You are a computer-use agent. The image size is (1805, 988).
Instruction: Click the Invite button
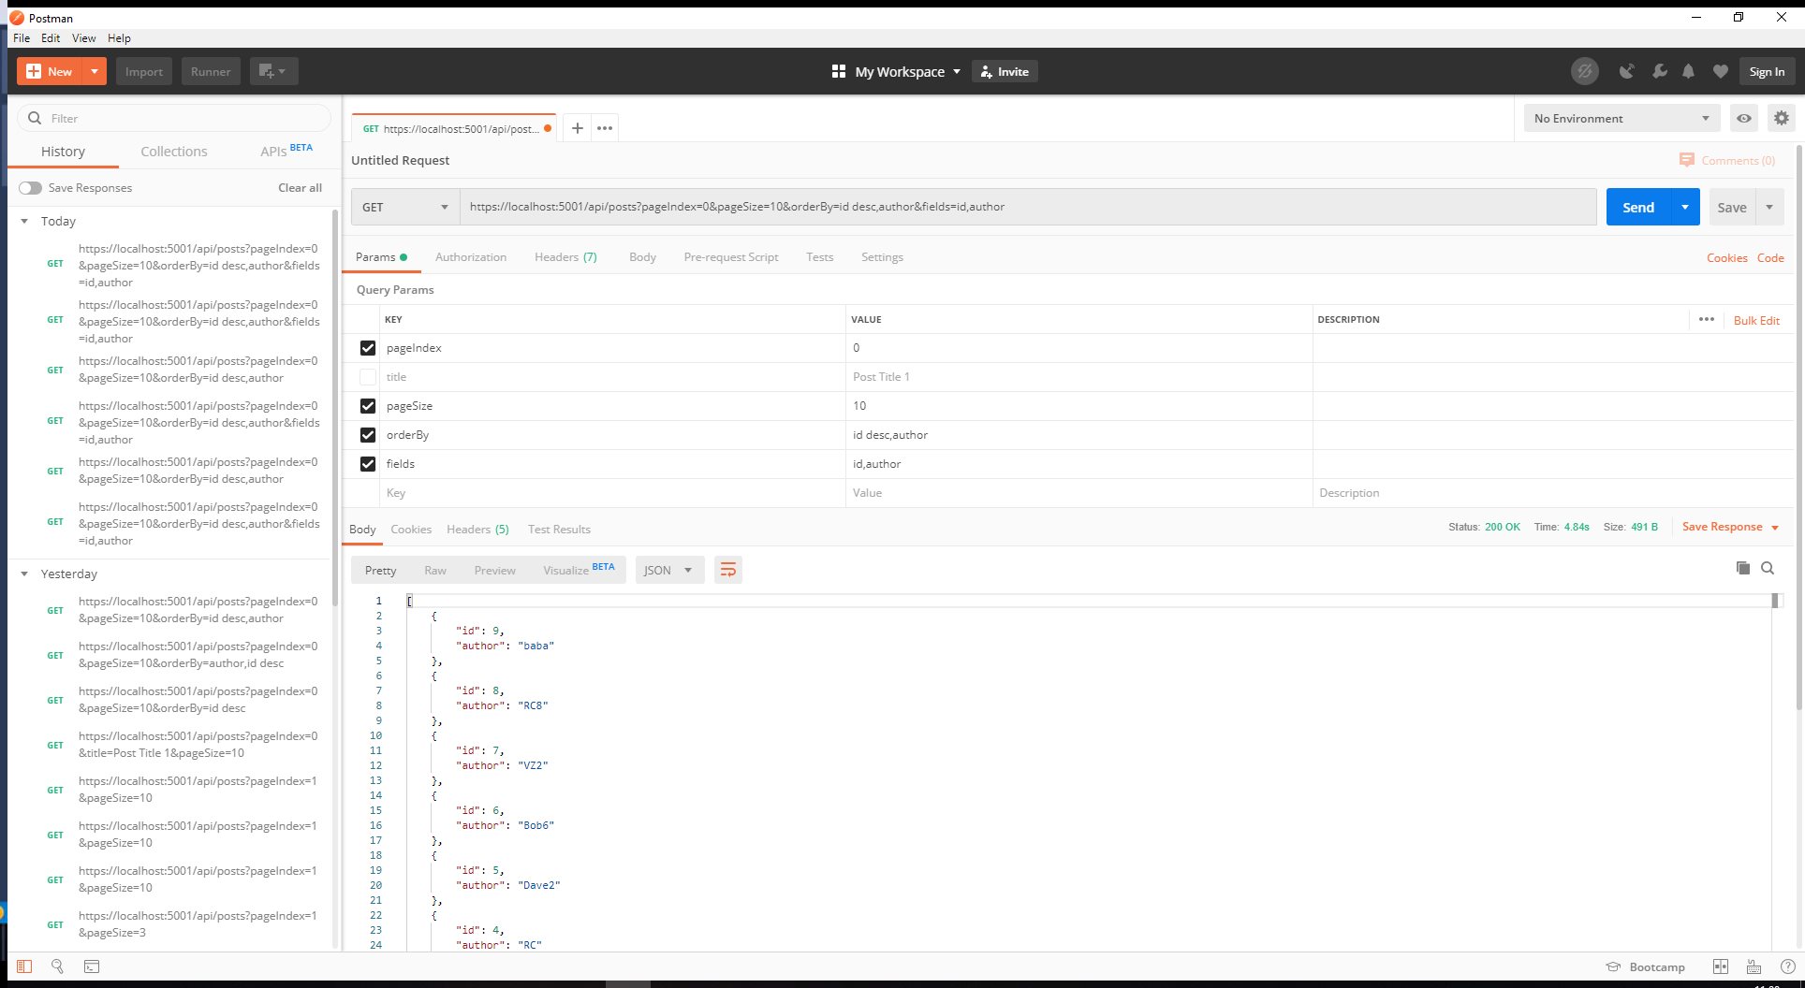pos(1005,71)
